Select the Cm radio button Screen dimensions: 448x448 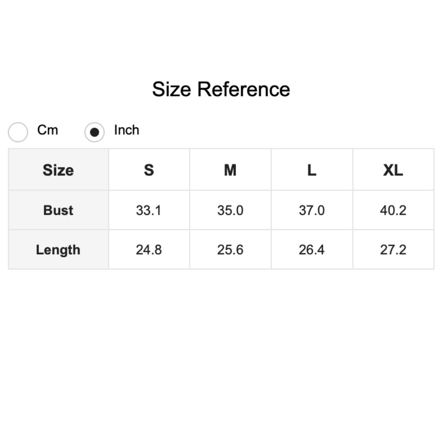click(x=18, y=132)
